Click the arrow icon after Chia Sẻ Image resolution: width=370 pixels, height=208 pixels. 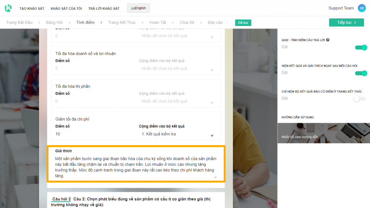point(201,23)
